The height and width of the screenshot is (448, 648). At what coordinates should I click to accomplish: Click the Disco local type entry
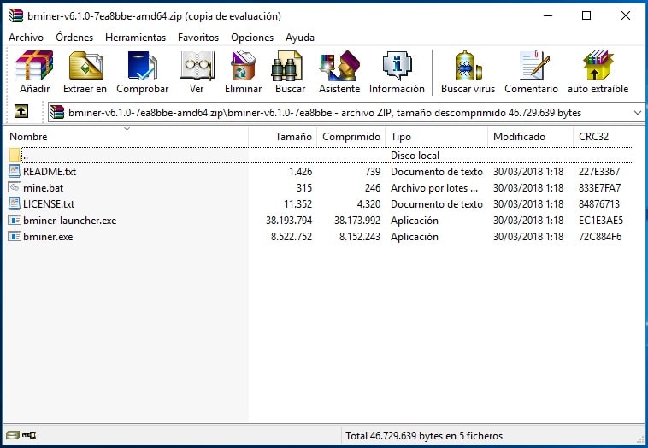[x=415, y=156]
